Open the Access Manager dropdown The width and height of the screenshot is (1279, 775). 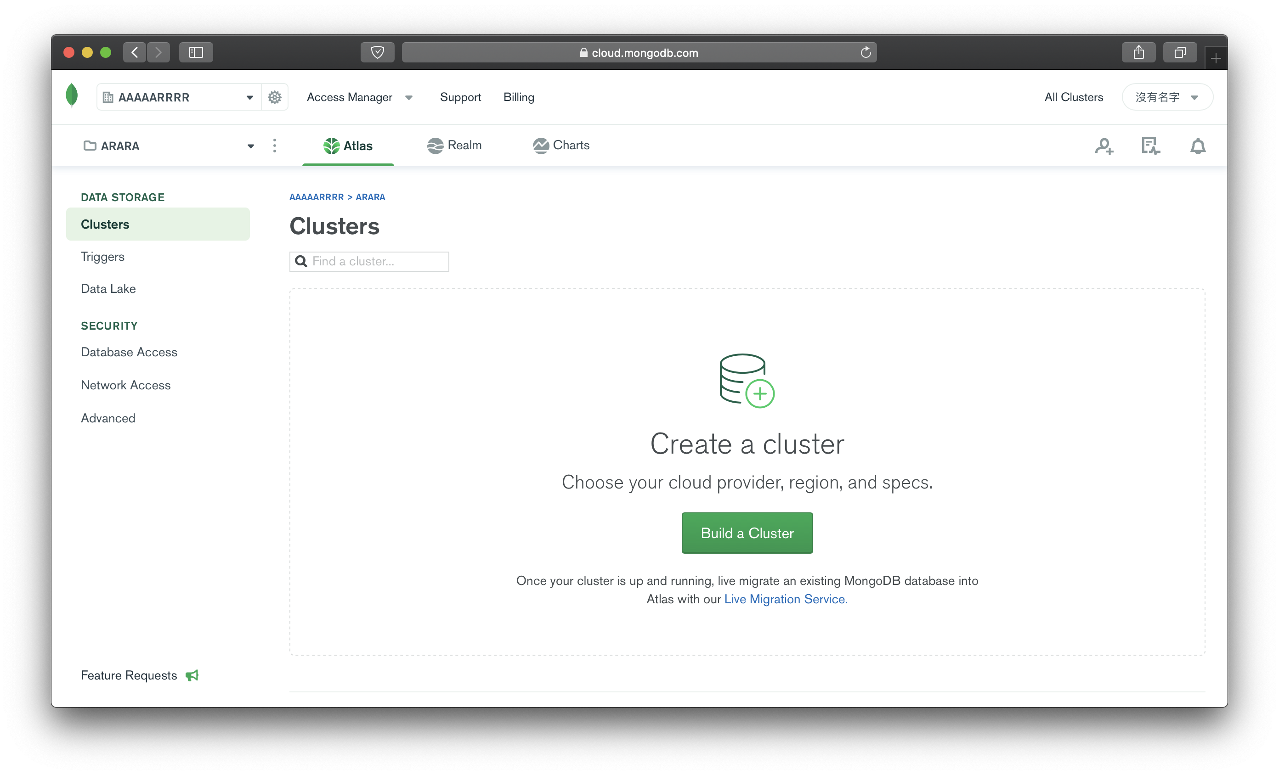pos(359,97)
